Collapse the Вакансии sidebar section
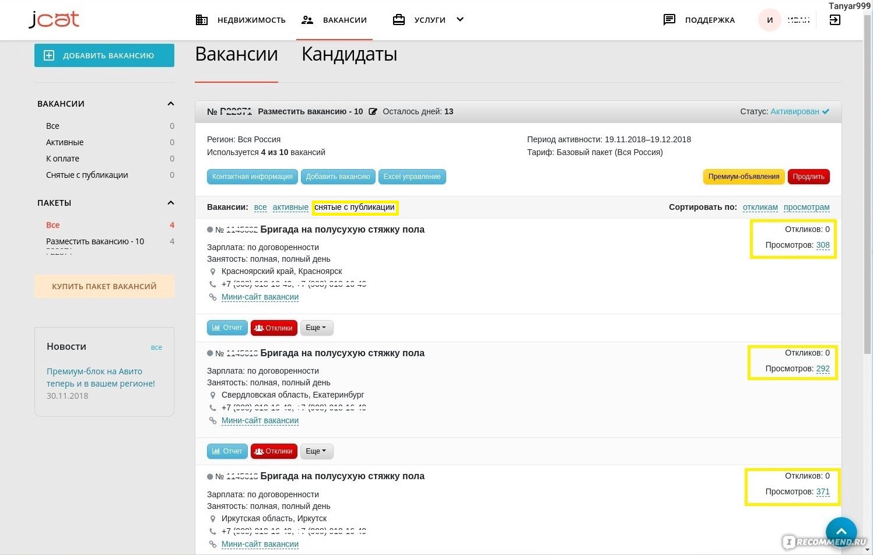873x555 pixels. [171, 104]
